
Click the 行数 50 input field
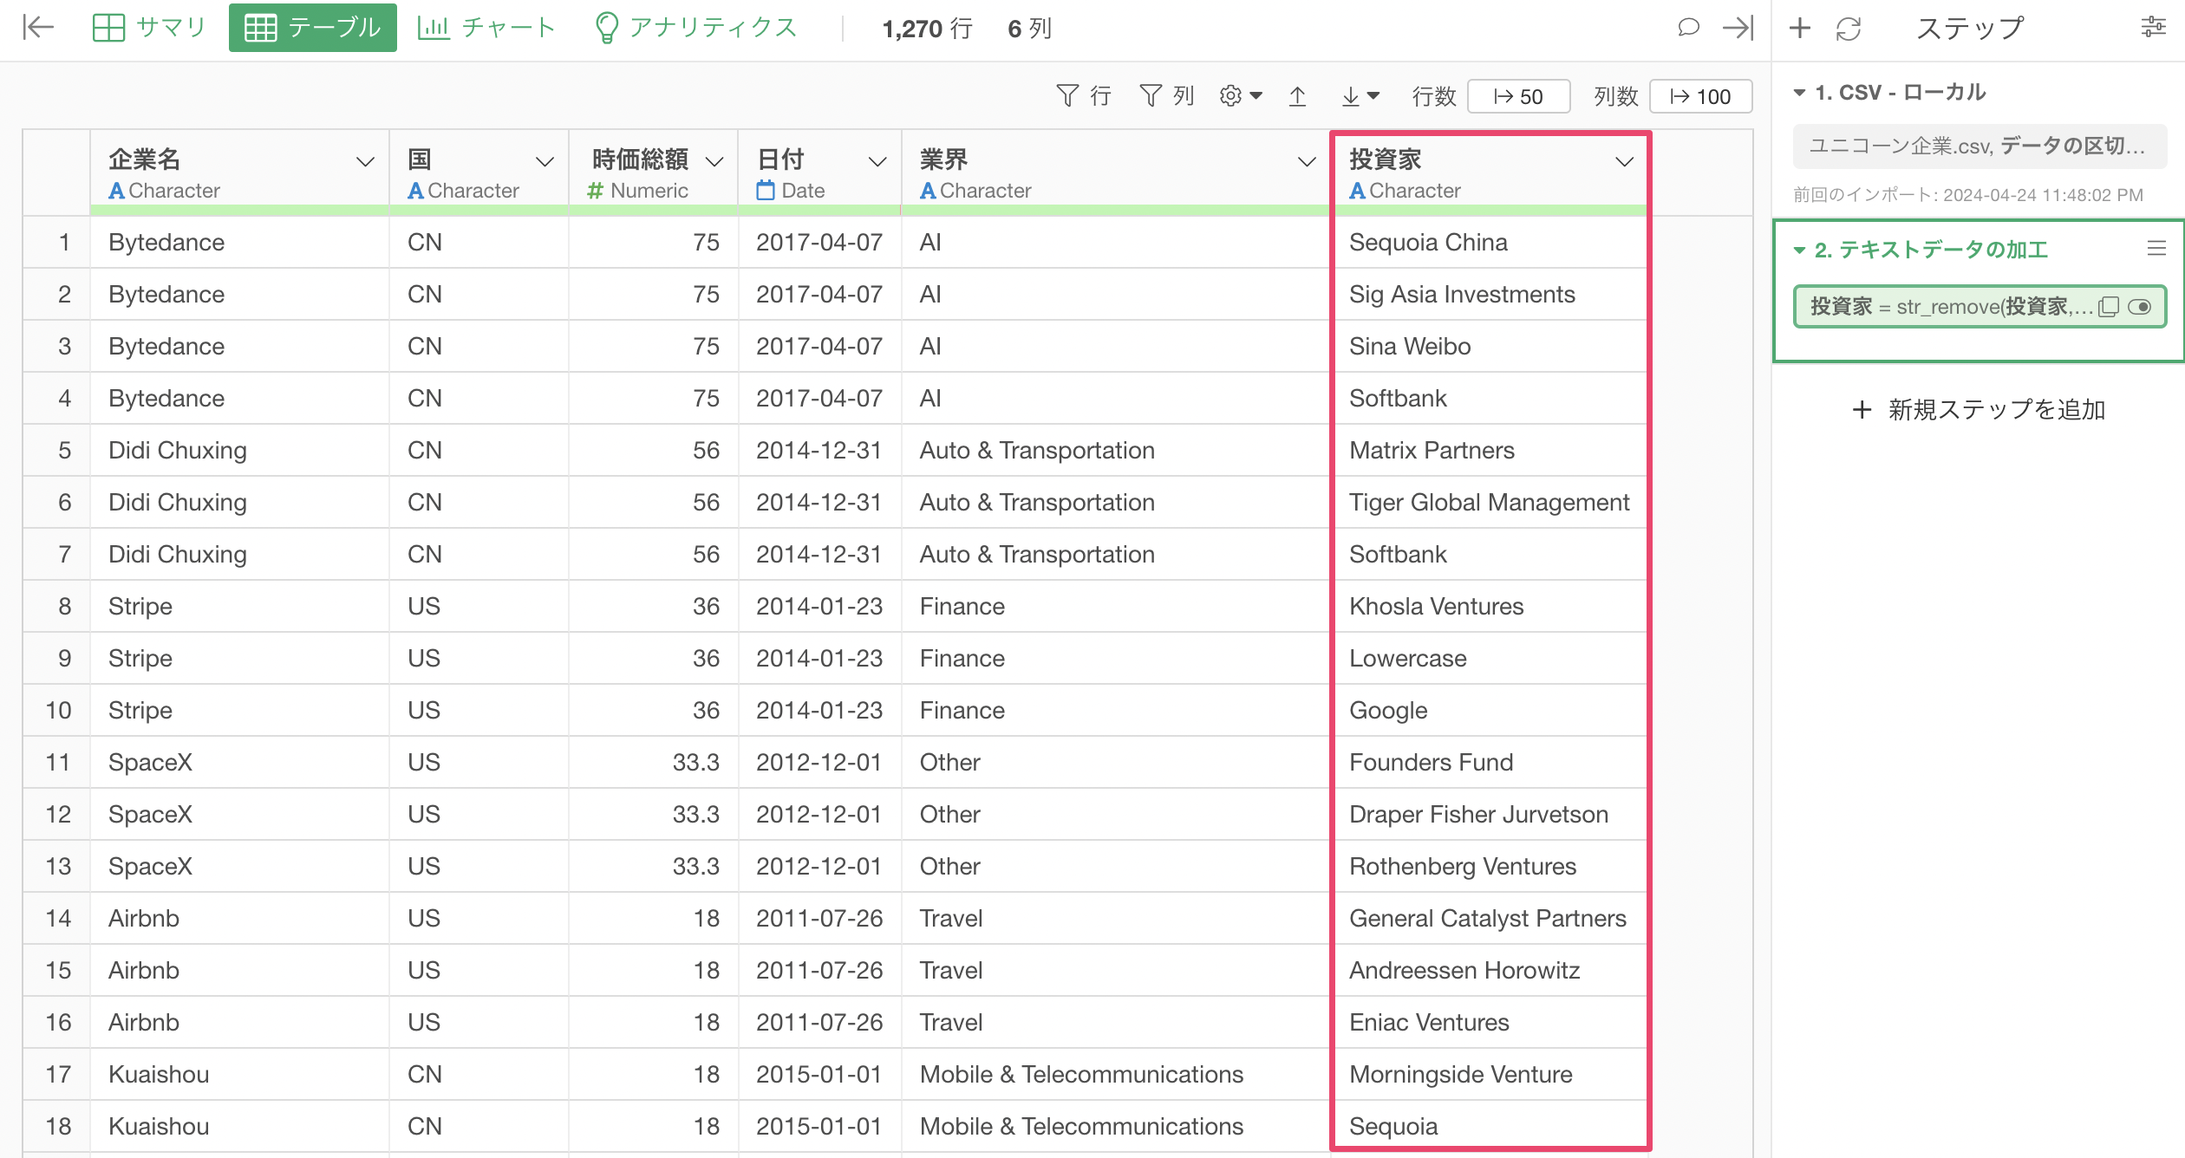tap(1518, 96)
